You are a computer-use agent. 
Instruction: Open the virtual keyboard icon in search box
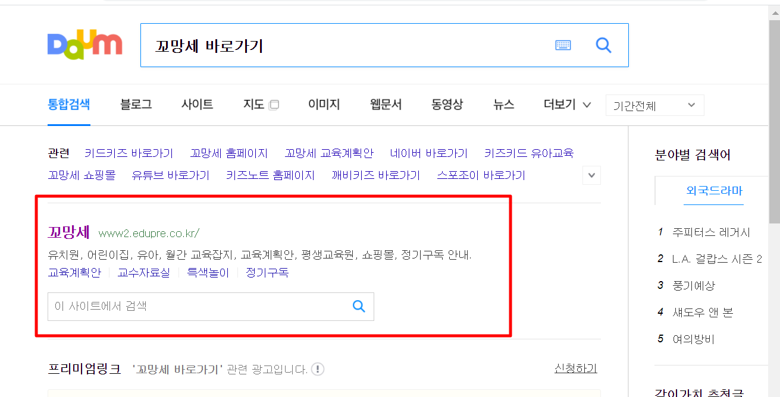(563, 45)
